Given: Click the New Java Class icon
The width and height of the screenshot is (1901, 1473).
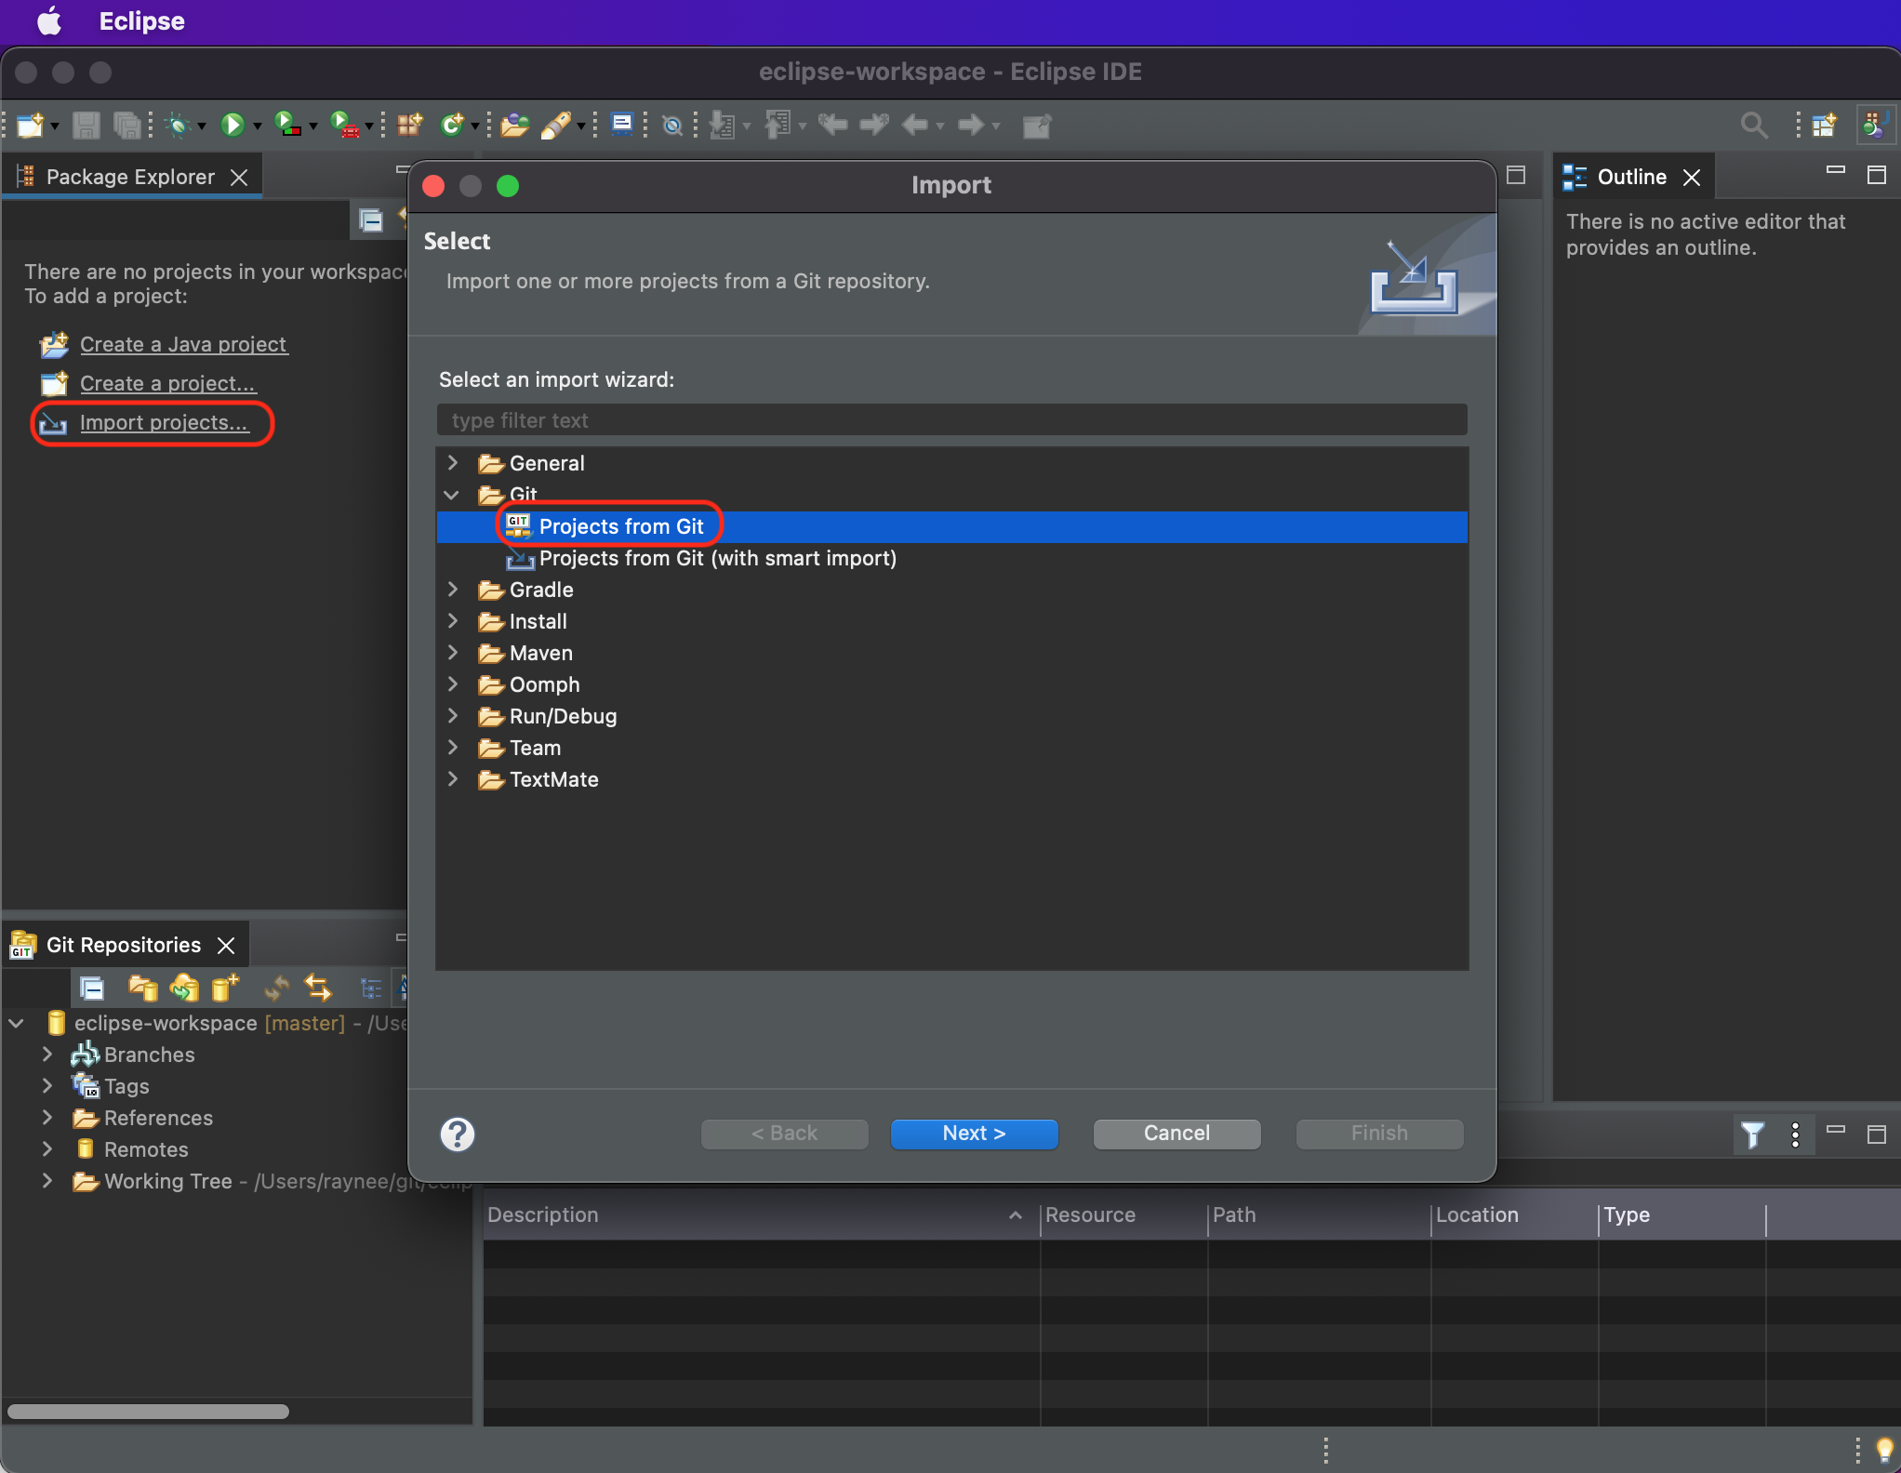Looking at the screenshot, I should tap(451, 125).
